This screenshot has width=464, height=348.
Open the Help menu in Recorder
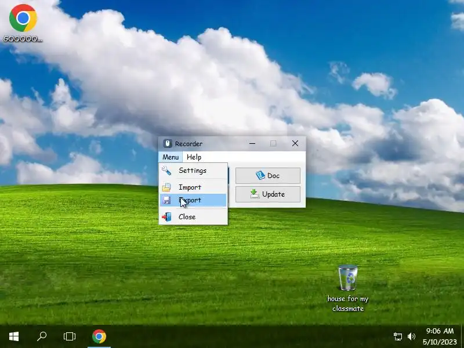point(194,157)
